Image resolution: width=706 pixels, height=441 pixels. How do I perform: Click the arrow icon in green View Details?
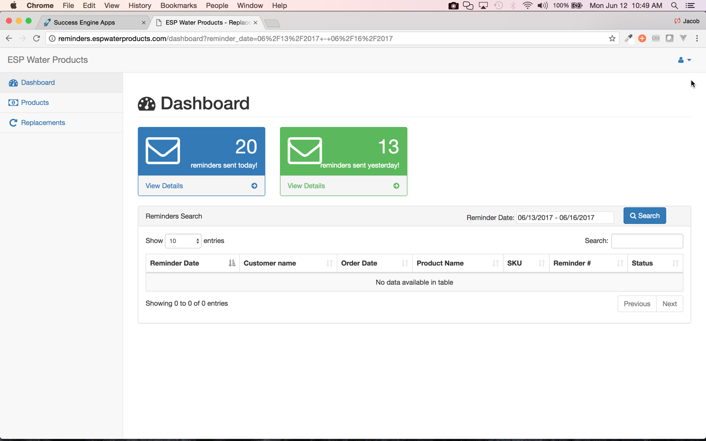(396, 186)
